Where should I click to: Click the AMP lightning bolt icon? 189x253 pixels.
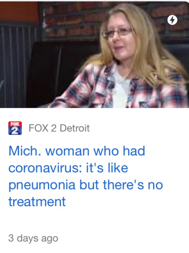[x=172, y=20]
